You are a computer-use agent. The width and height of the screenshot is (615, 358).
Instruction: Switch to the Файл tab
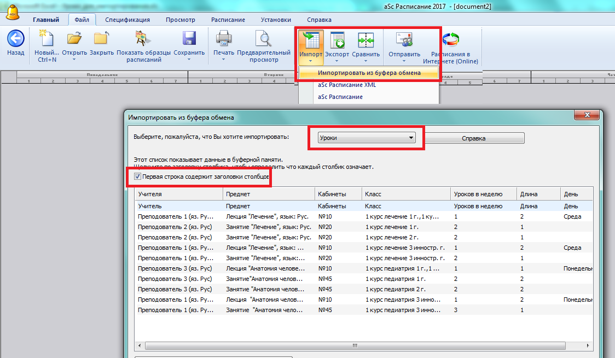tap(82, 20)
